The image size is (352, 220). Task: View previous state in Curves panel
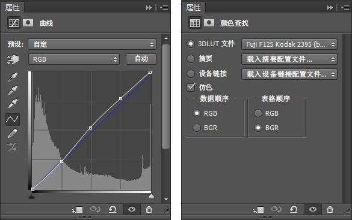95,209
